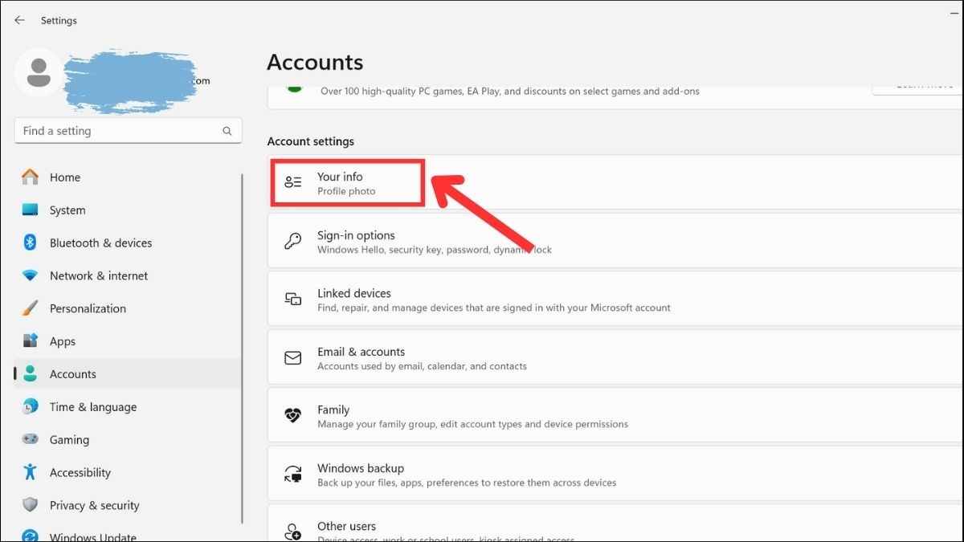Click the Personalization paintbrush icon
The width and height of the screenshot is (964, 542).
(30, 308)
